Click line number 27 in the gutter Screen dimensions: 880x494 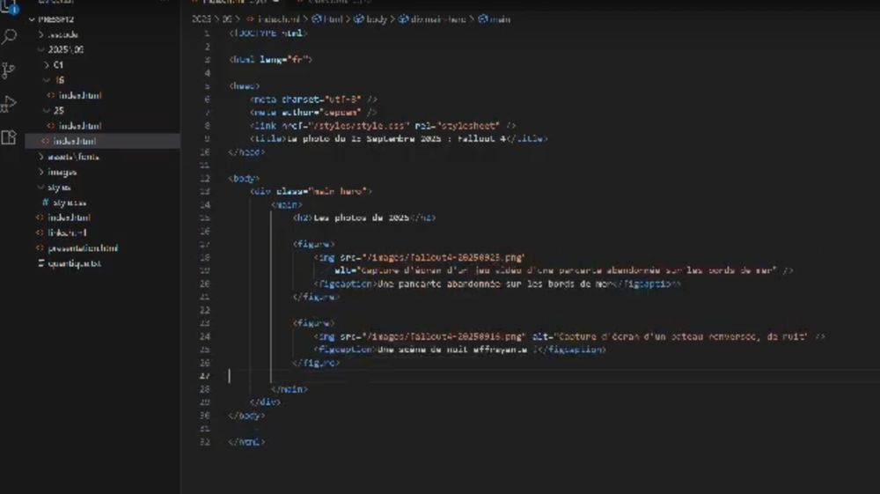[204, 375]
